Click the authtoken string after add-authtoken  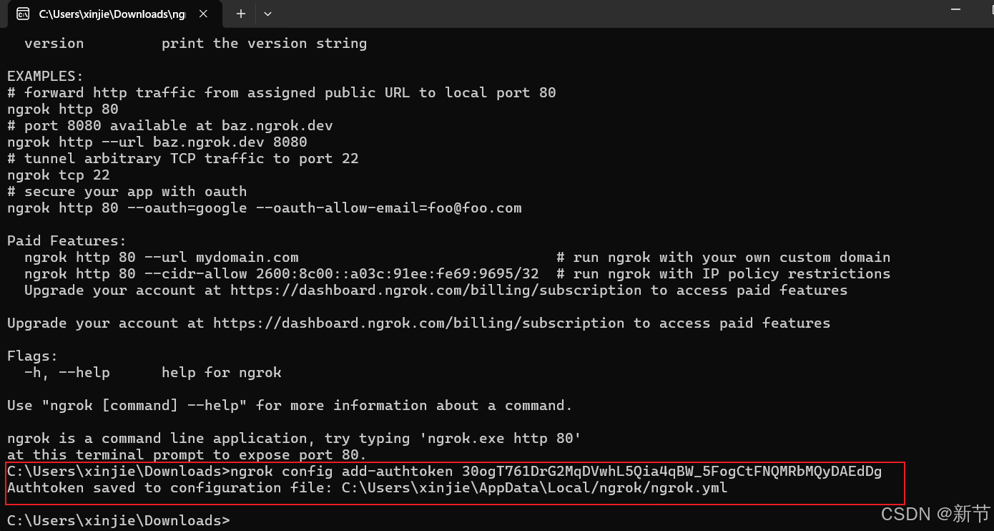tap(671, 472)
